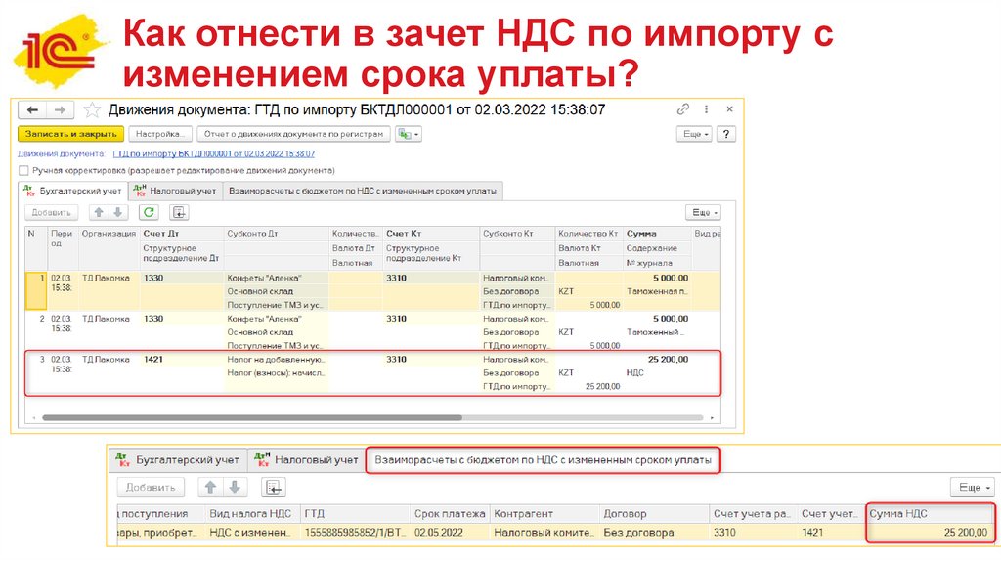Viewport: 1001px width, 561px height.
Task: Select lower 'Взаиморасчеты с бюджетом по НДС' tab
Action: click(543, 460)
